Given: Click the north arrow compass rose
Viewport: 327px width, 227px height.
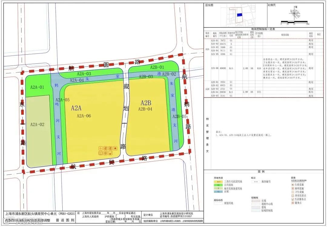Looking at the screenshot, I should 295,13.
